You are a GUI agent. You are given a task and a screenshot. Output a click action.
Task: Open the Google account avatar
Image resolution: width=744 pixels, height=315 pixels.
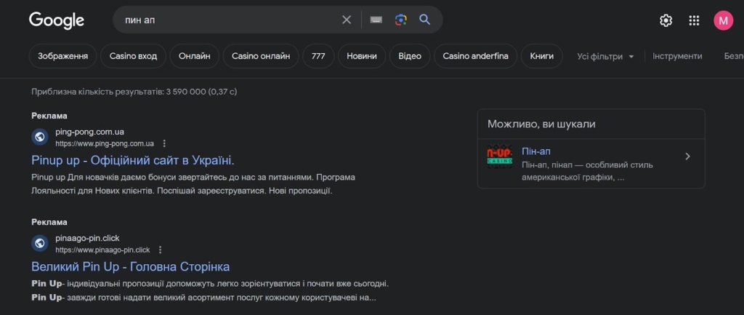tap(723, 20)
